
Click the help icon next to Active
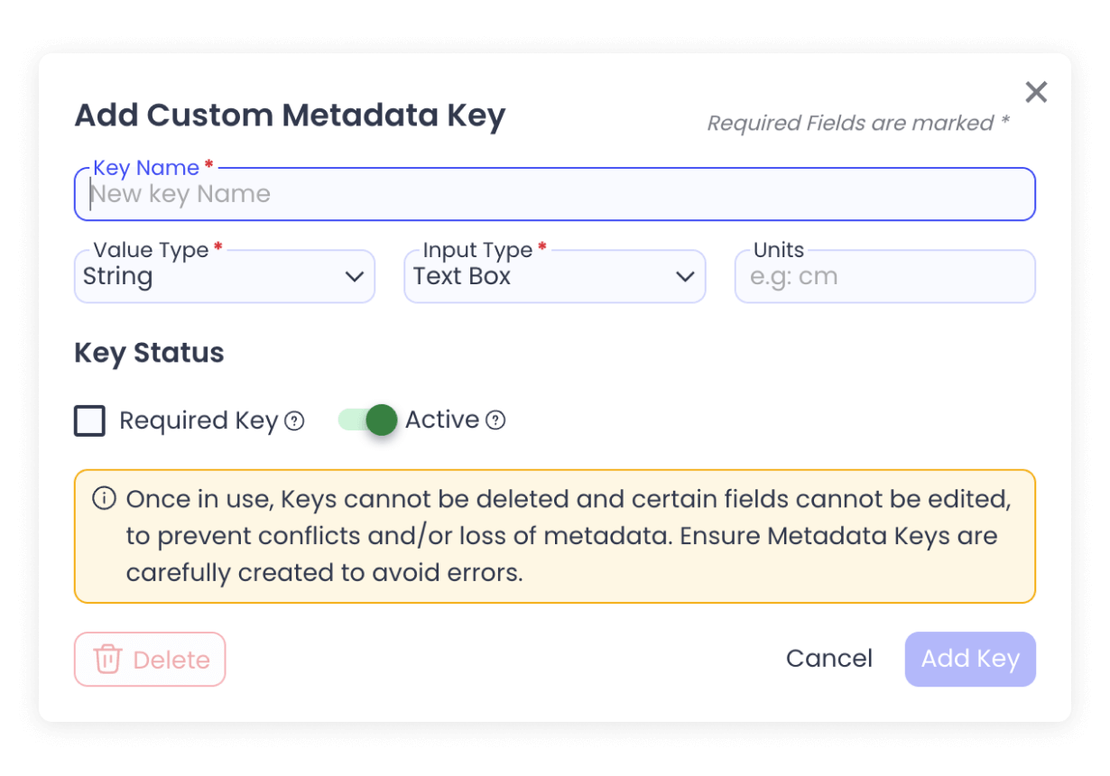(x=496, y=420)
